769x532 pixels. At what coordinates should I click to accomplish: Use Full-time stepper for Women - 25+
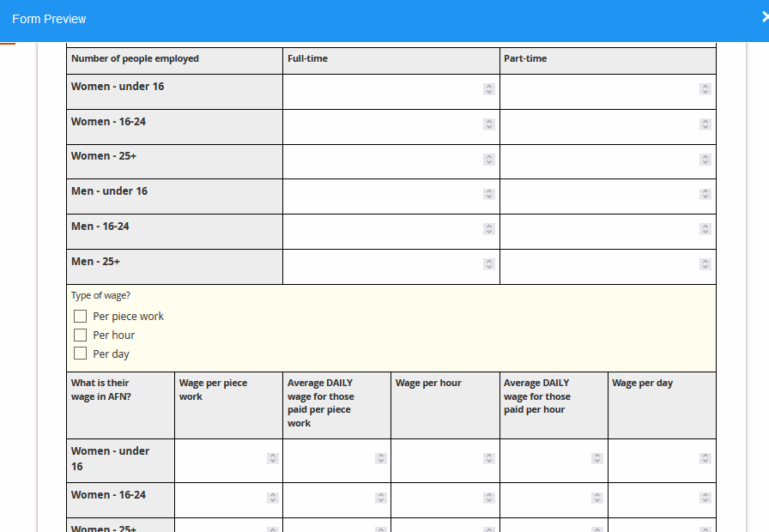pyautogui.click(x=489, y=160)
